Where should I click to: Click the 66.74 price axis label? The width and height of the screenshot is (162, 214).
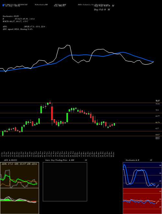tap(157, 123)
